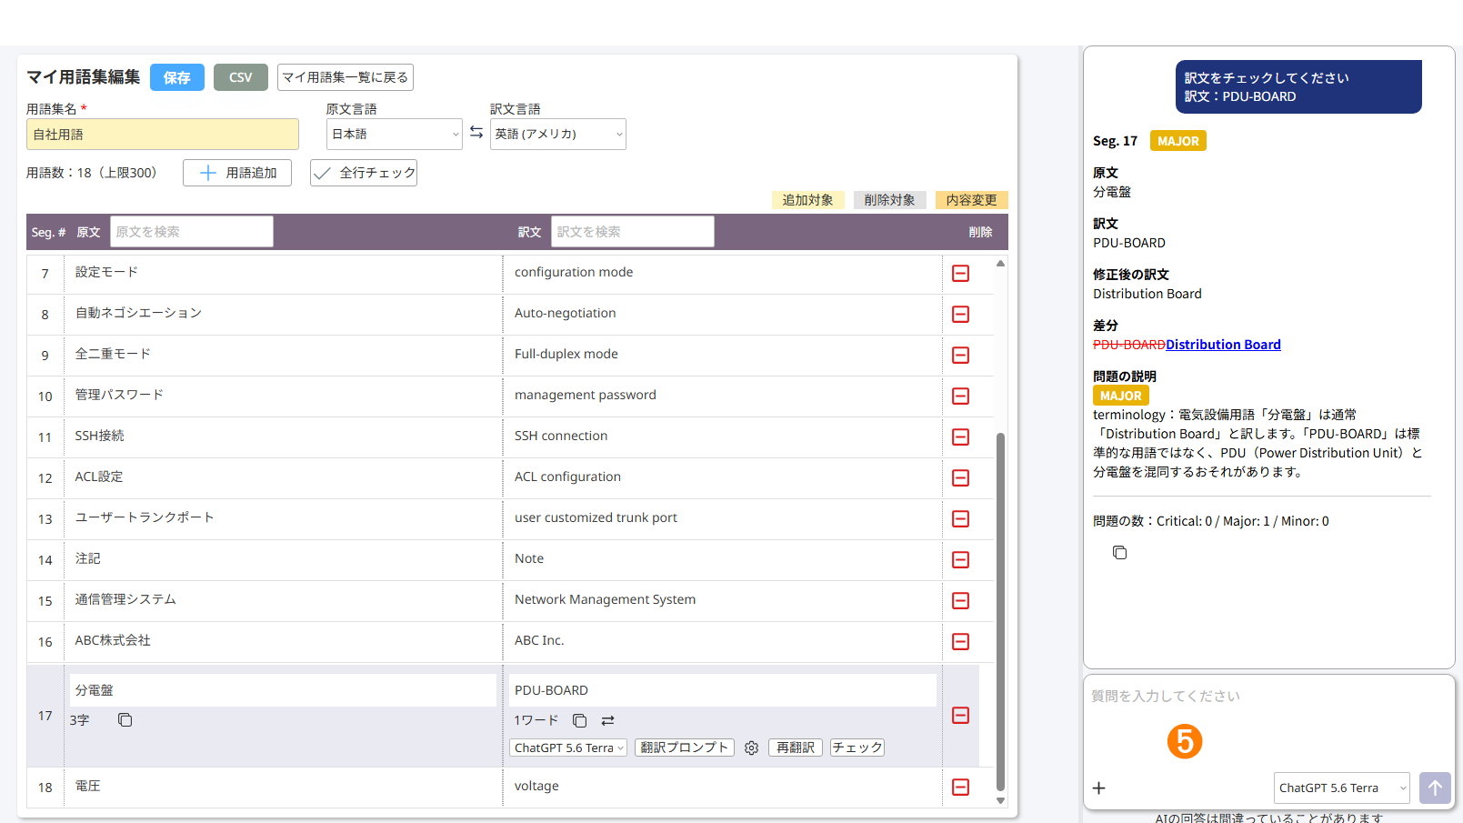Open the 翻訳プロンプト button
This screenshot has width=1463, height=823.
pyautogui.click(x=684, y=748)
